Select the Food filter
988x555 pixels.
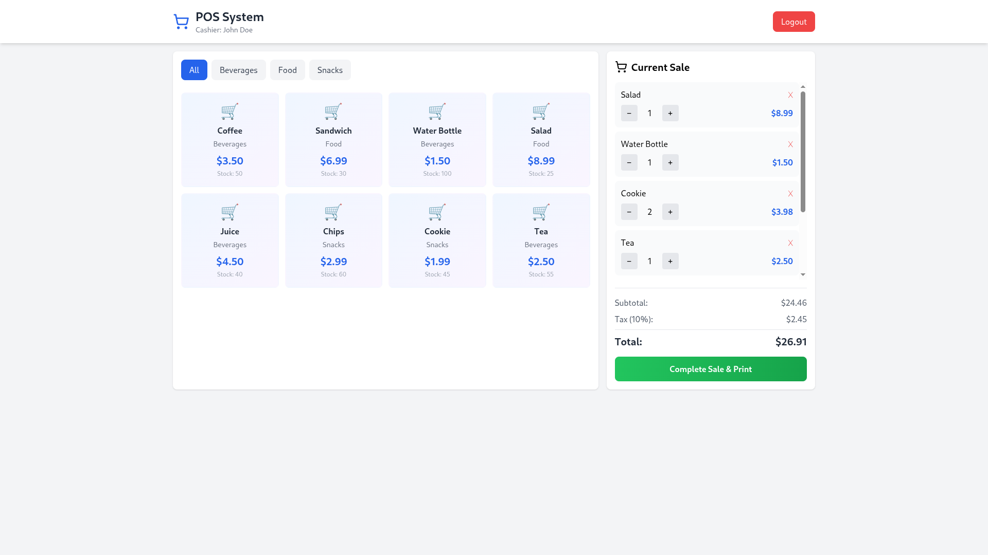(x=287, y=70)
